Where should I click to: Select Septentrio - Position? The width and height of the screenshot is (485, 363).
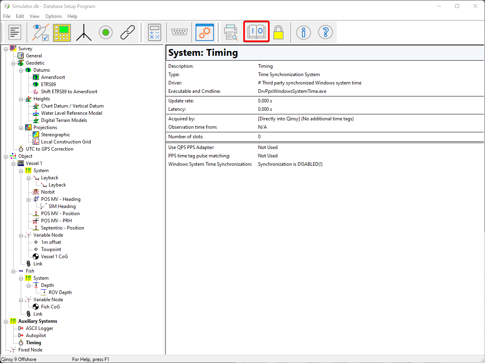point(63,228)
